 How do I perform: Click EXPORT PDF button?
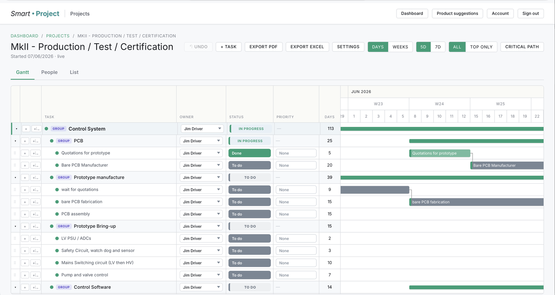pyautogui.click(x=264, y=47)
